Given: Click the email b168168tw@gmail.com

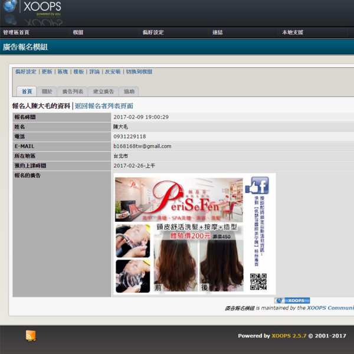Looking at the screenshot, I should (142, 146).
